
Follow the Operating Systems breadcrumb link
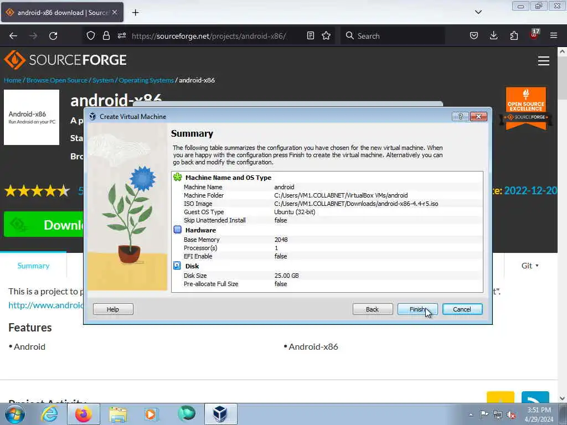[x=146, y=80]
